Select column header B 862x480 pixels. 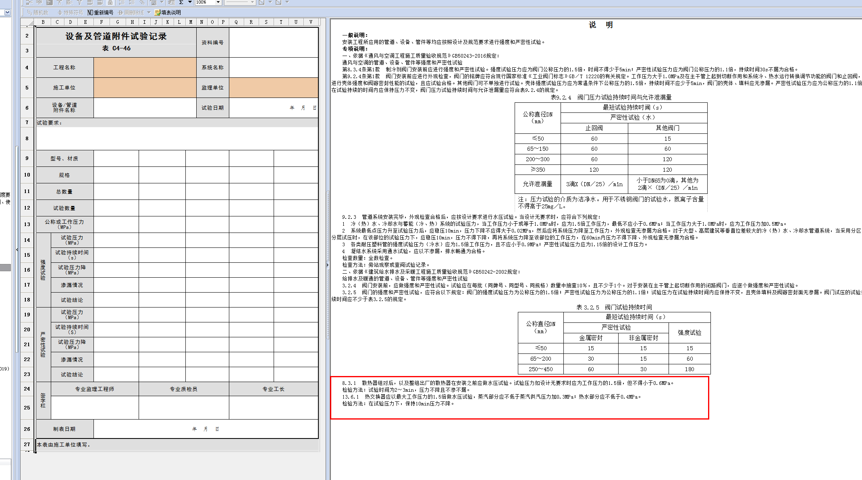pyautogui.click(x=43, y=22)
